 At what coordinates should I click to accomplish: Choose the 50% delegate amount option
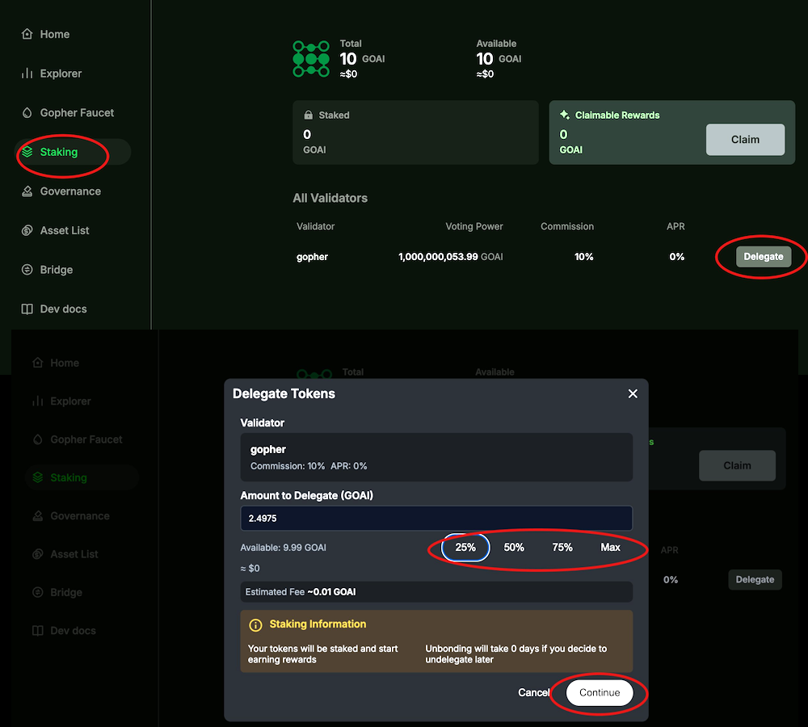coord(514,548)
